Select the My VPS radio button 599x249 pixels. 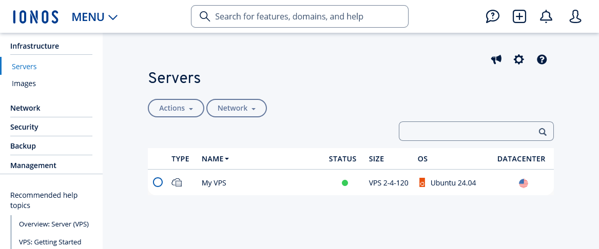pos(158,182)
